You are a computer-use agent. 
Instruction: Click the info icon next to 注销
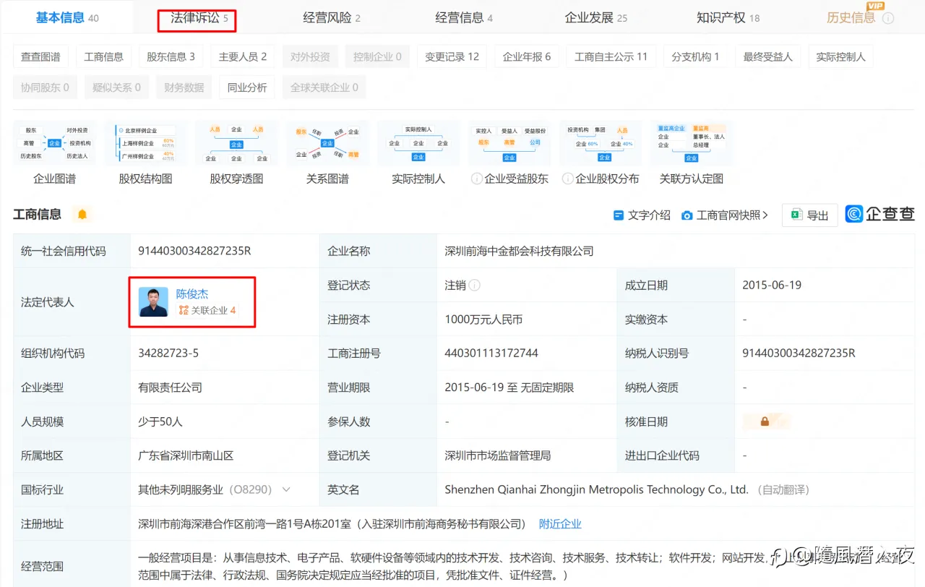[x=475, y=285]
